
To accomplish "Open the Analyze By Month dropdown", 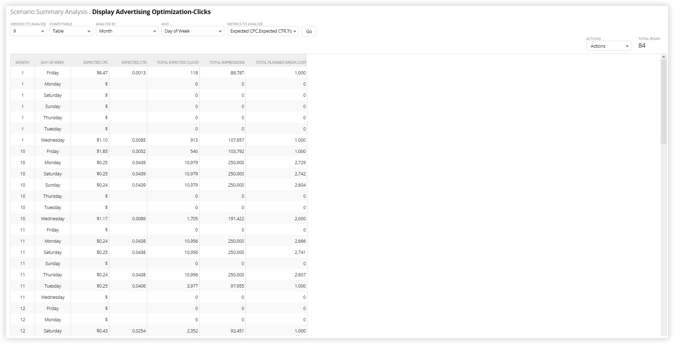I will 127,31.
